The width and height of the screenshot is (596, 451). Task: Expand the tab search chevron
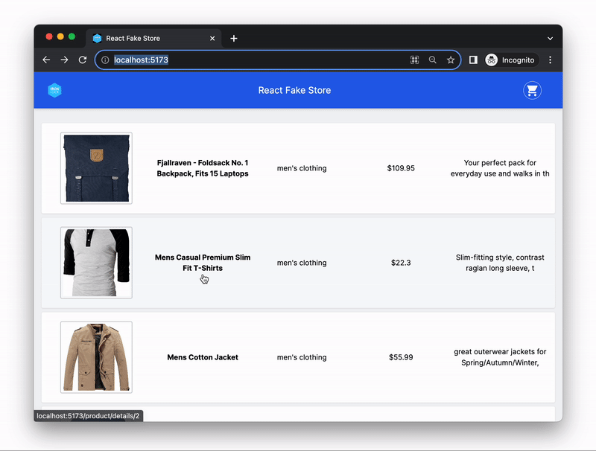click(x=551, y=39)
